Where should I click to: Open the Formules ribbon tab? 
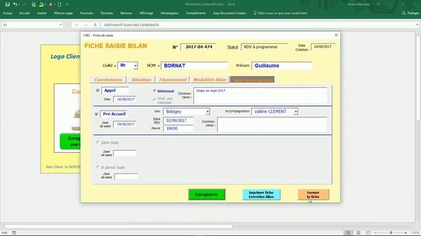tap(86, 13)
